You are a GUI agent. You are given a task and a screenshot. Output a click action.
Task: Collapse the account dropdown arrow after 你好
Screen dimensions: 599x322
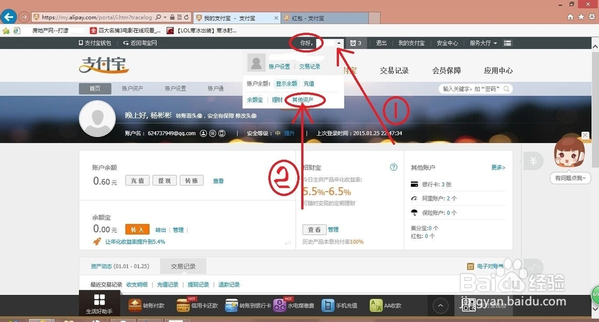(339, 43)
